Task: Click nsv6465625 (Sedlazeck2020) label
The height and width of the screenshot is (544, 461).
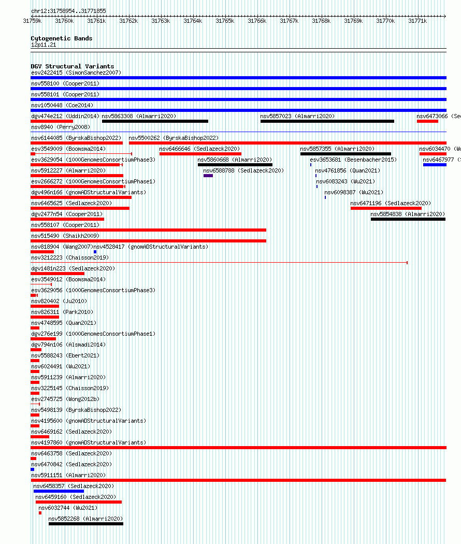Action: pyautogui.click(x=71, y=203)
